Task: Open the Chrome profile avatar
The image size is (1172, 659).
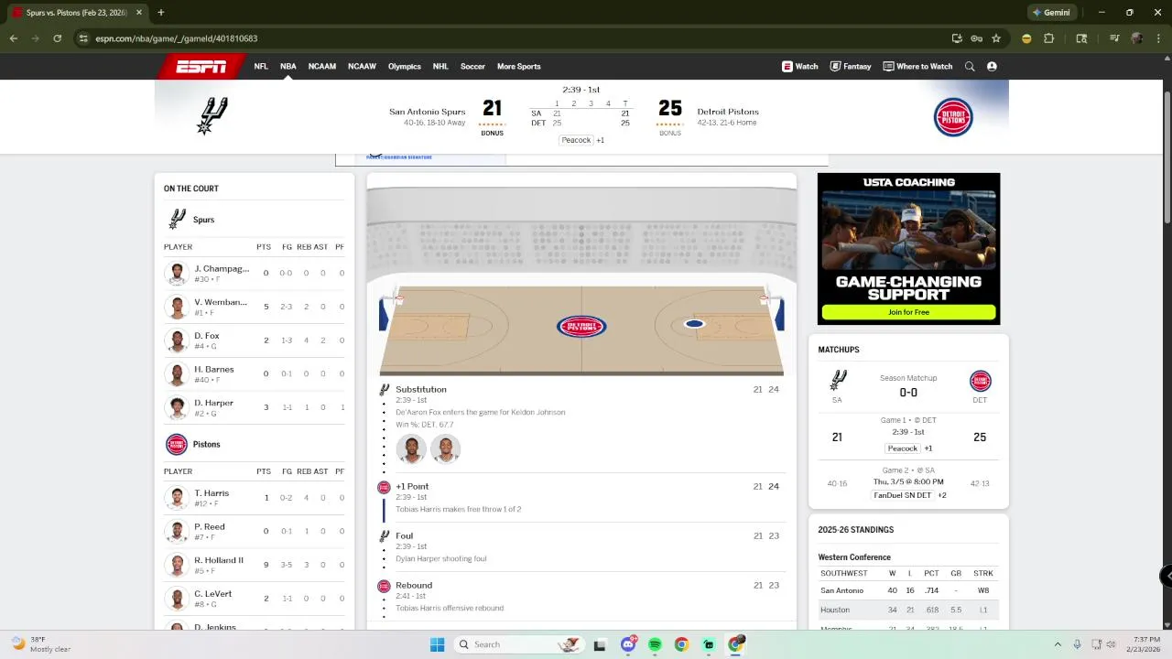Action: [x=1136, y=38]
